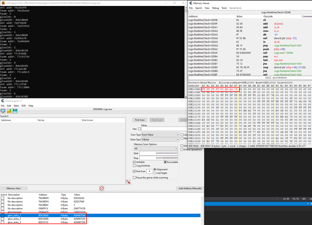Click the Stop address field
This screenshot has width=312, height=225.
[x=159, y=158]
